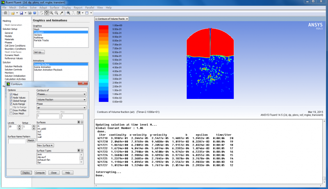Select the translate view arrows tool
This screenshot has width=328, height=189.
coord(47,13)
